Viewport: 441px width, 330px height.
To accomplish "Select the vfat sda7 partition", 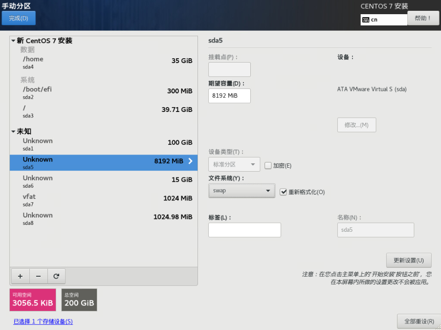I will 103,200.
